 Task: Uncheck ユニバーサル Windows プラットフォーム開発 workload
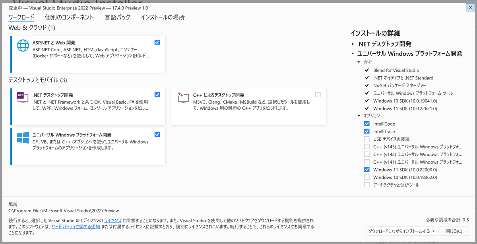tap(157, 134)
